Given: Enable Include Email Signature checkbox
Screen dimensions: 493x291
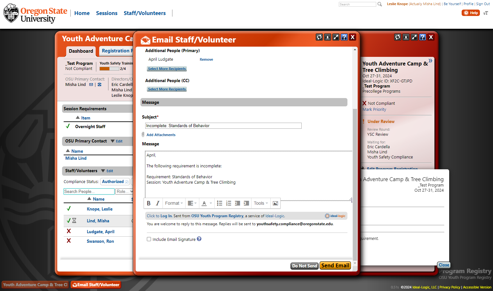Looking at the screenshot, I should (149, 239).
